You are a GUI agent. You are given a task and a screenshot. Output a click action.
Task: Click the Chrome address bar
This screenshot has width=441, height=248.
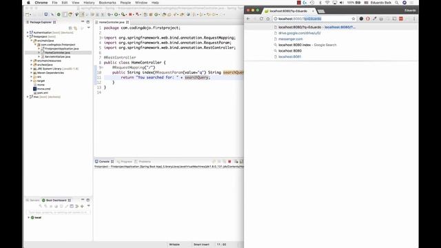(314, 19)
